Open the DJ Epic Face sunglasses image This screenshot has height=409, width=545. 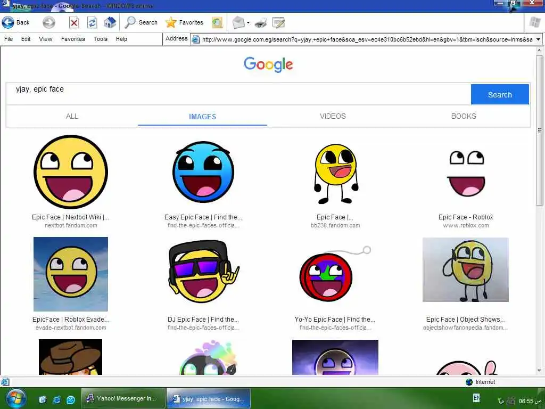pos(204,271)
